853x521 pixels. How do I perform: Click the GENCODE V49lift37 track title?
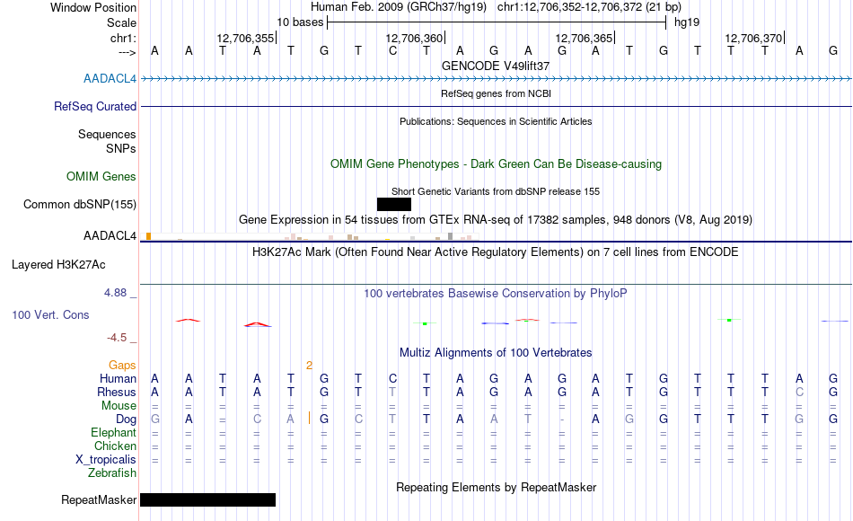[x=496, y=66]
